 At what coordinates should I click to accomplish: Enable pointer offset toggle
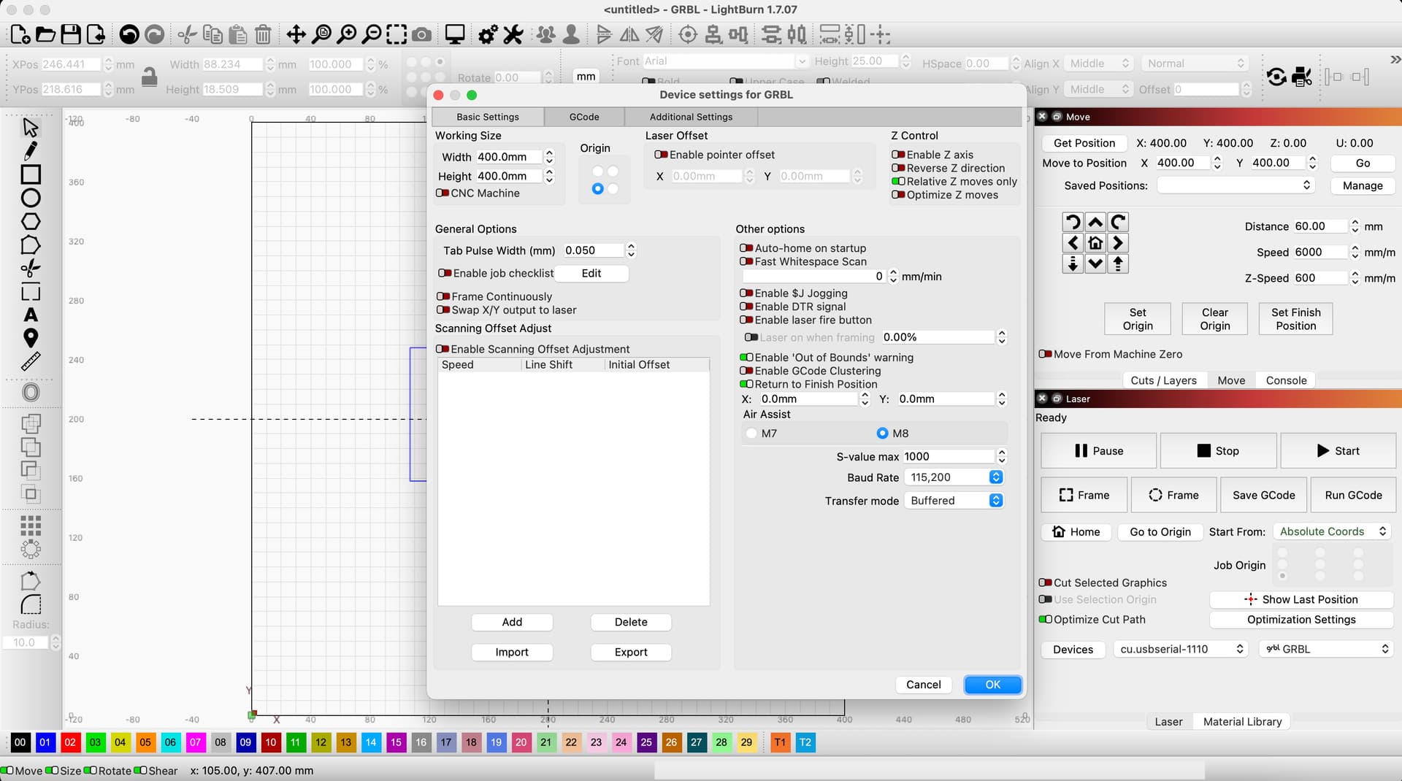[661, 155]
